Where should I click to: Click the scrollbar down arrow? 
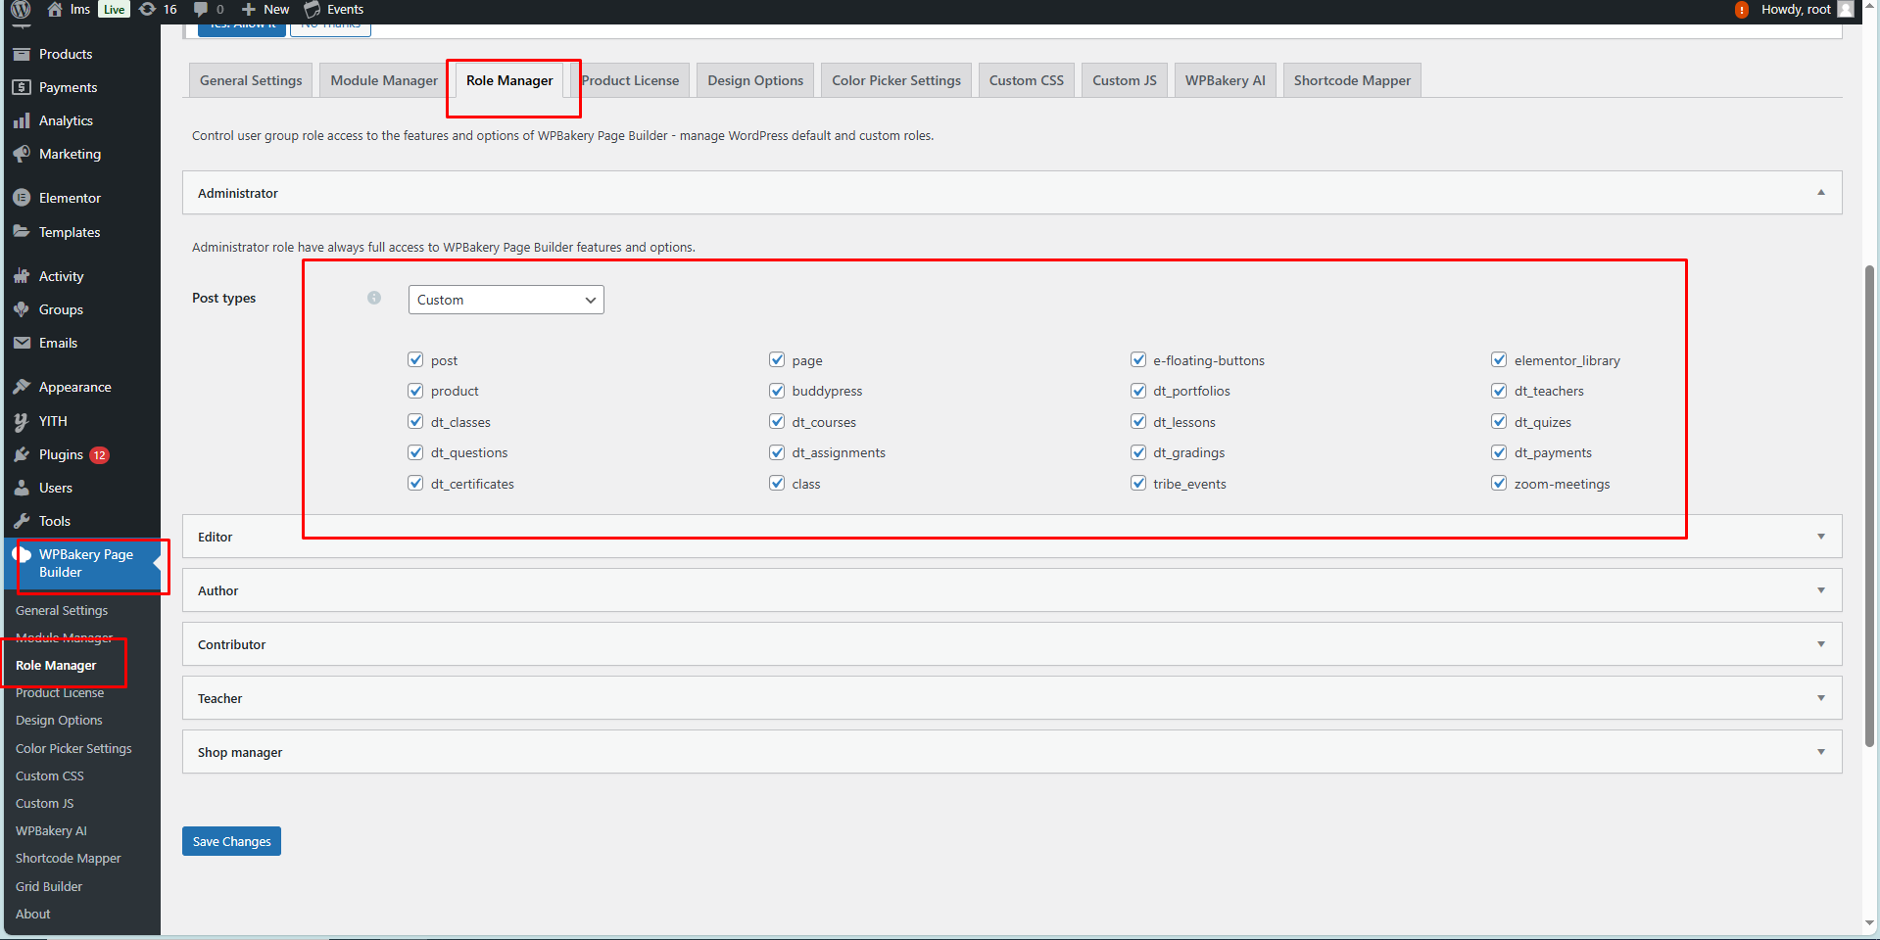(1870, 923)
